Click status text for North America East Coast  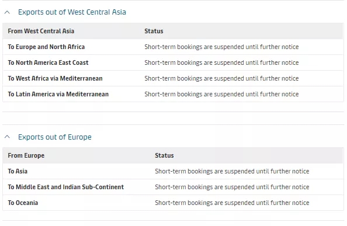tap(221, 62)
